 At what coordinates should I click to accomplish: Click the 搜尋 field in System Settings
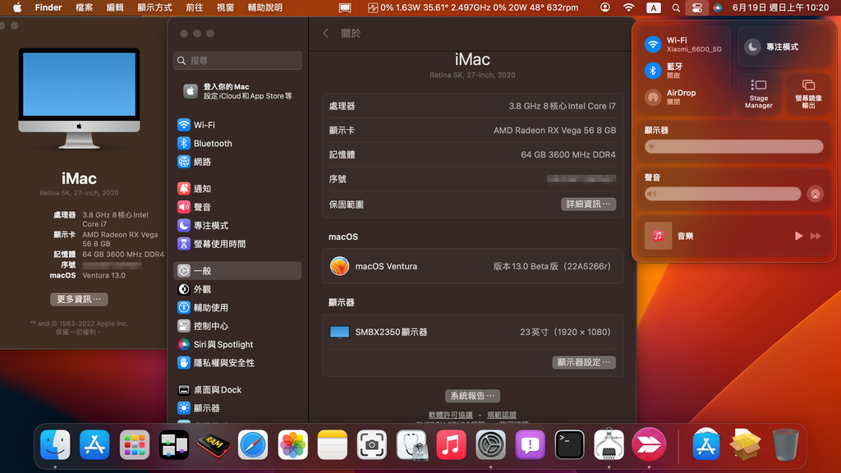pos(237,61)
